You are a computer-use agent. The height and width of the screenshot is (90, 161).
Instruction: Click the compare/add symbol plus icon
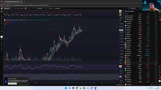tap(13, 8)
